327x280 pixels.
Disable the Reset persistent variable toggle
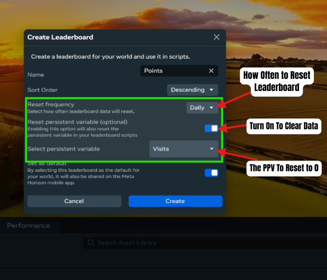pyautogui.click(x=211, y=128)
